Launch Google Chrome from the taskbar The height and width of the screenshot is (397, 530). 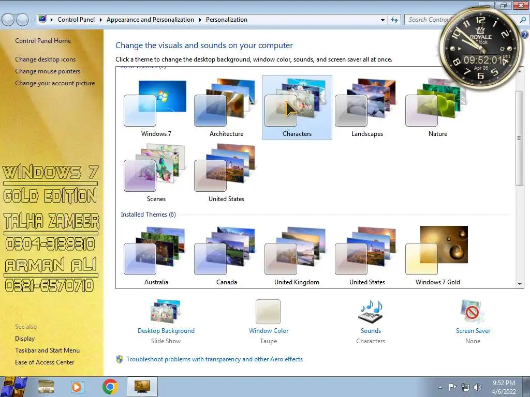[x=110, y=387]
